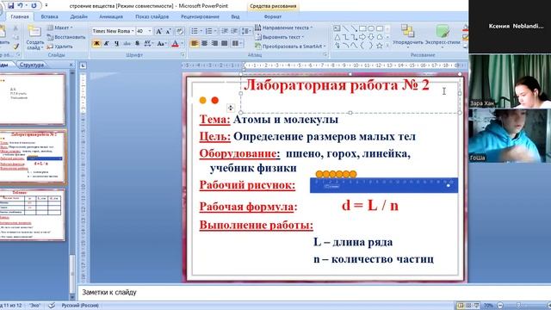Select triangle shape in gallery
The height and width of the screenshot is (310, 551).
pyautogui.click(x=337, y=37)
